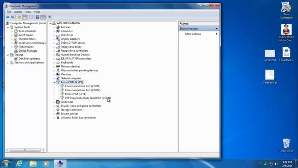Select the System devices category
Viewport: 298px width, 168px height.
point(69,114)
